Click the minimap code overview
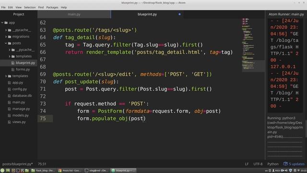The image size is (307, 173). (253, 45)
